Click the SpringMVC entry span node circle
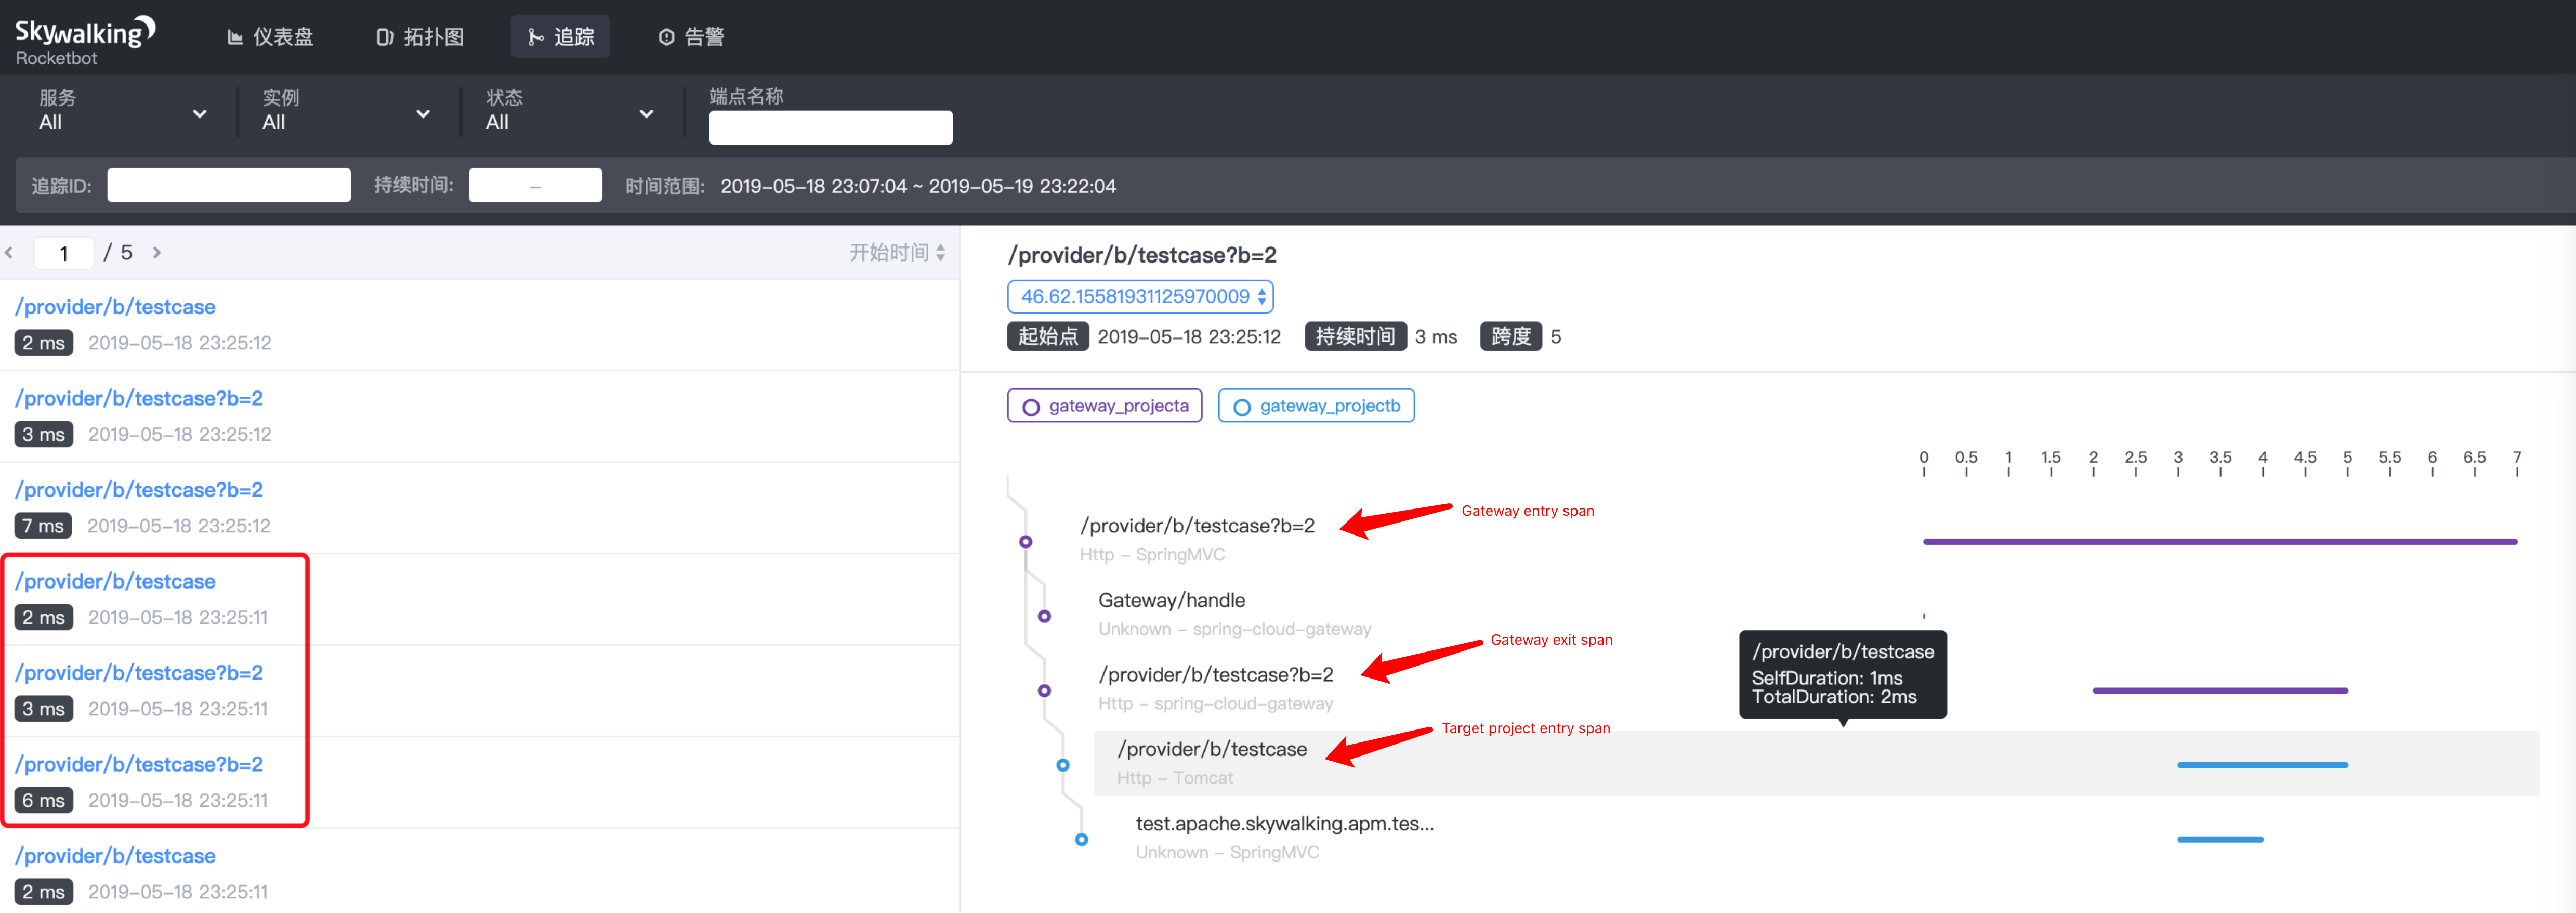 click(x=1025, y=542)
